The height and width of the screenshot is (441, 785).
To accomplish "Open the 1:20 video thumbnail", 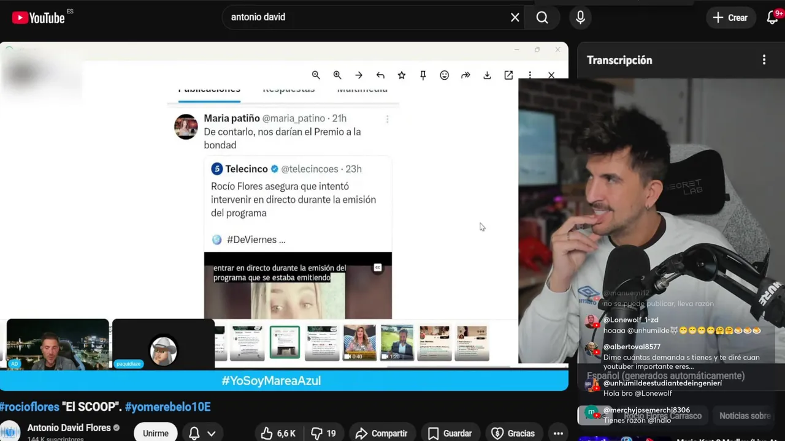I will click(397, 342).
